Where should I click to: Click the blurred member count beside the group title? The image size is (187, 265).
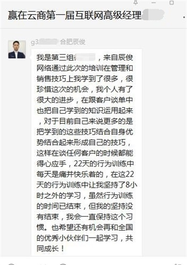153,15
